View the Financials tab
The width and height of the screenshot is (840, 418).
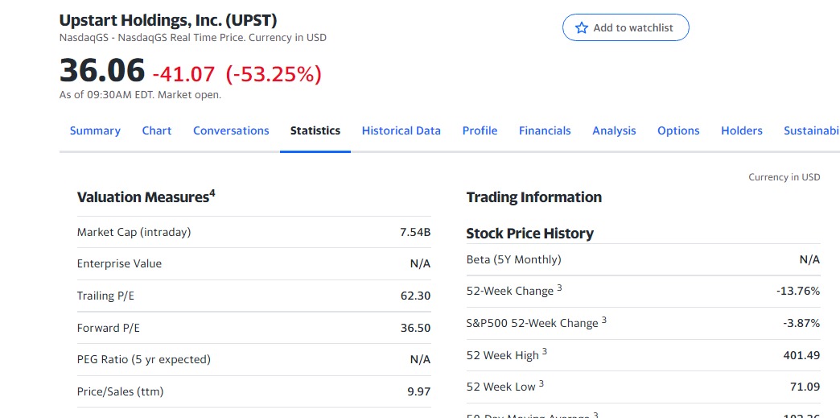pyautogui.click(x=545, y=130)
